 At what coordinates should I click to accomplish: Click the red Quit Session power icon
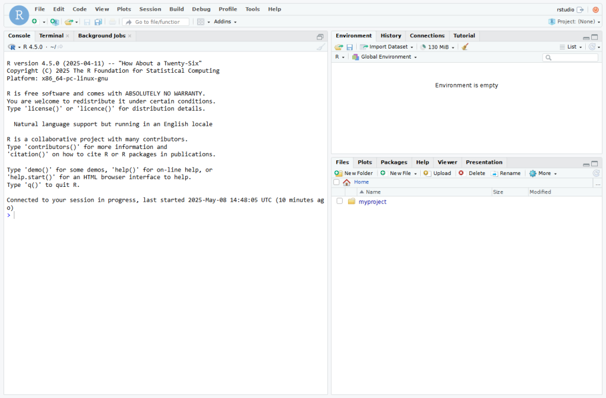click(595, 9)
